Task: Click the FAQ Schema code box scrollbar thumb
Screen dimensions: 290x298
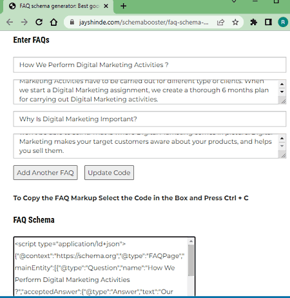Action: click(x=191, y=260)
